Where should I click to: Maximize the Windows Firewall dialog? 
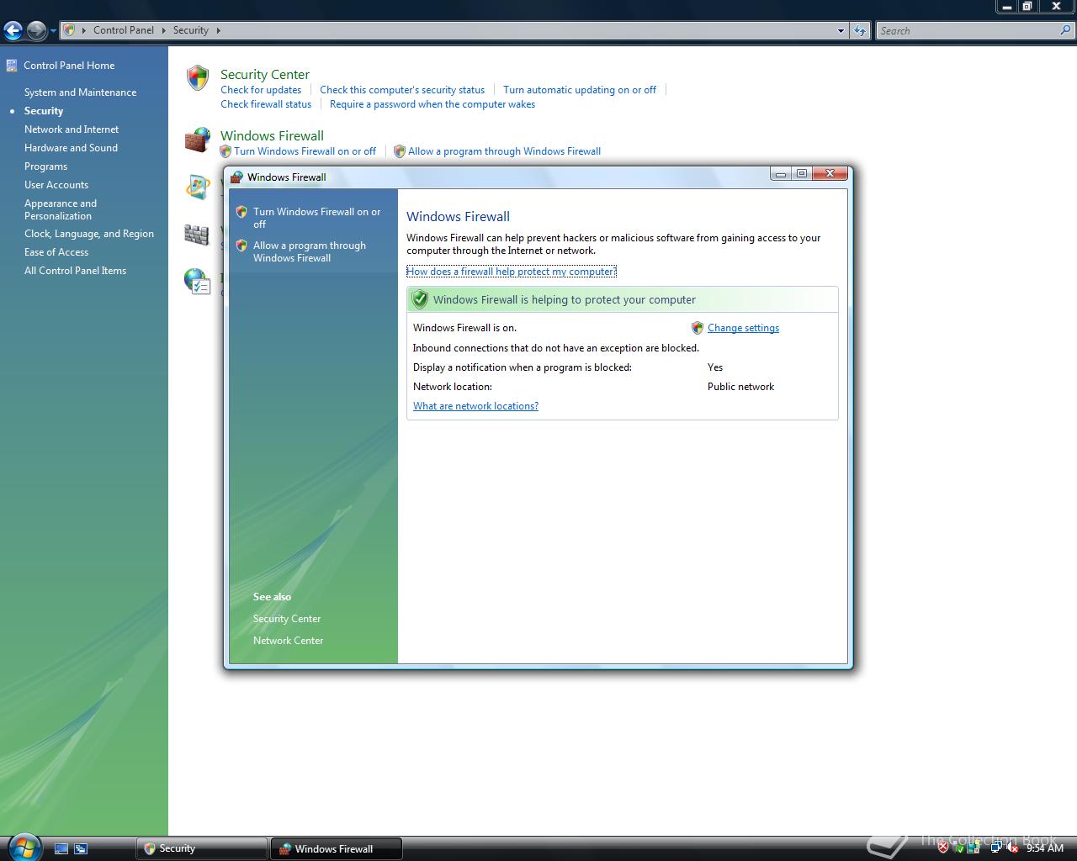(802, 174)
